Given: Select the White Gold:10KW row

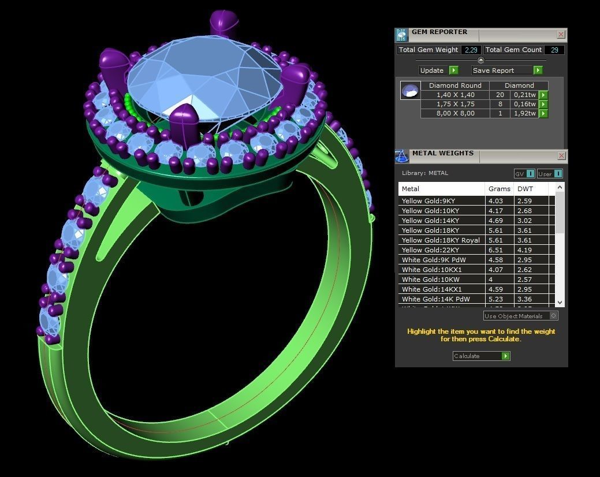Looking at the screenshot, I should [476, 280].
